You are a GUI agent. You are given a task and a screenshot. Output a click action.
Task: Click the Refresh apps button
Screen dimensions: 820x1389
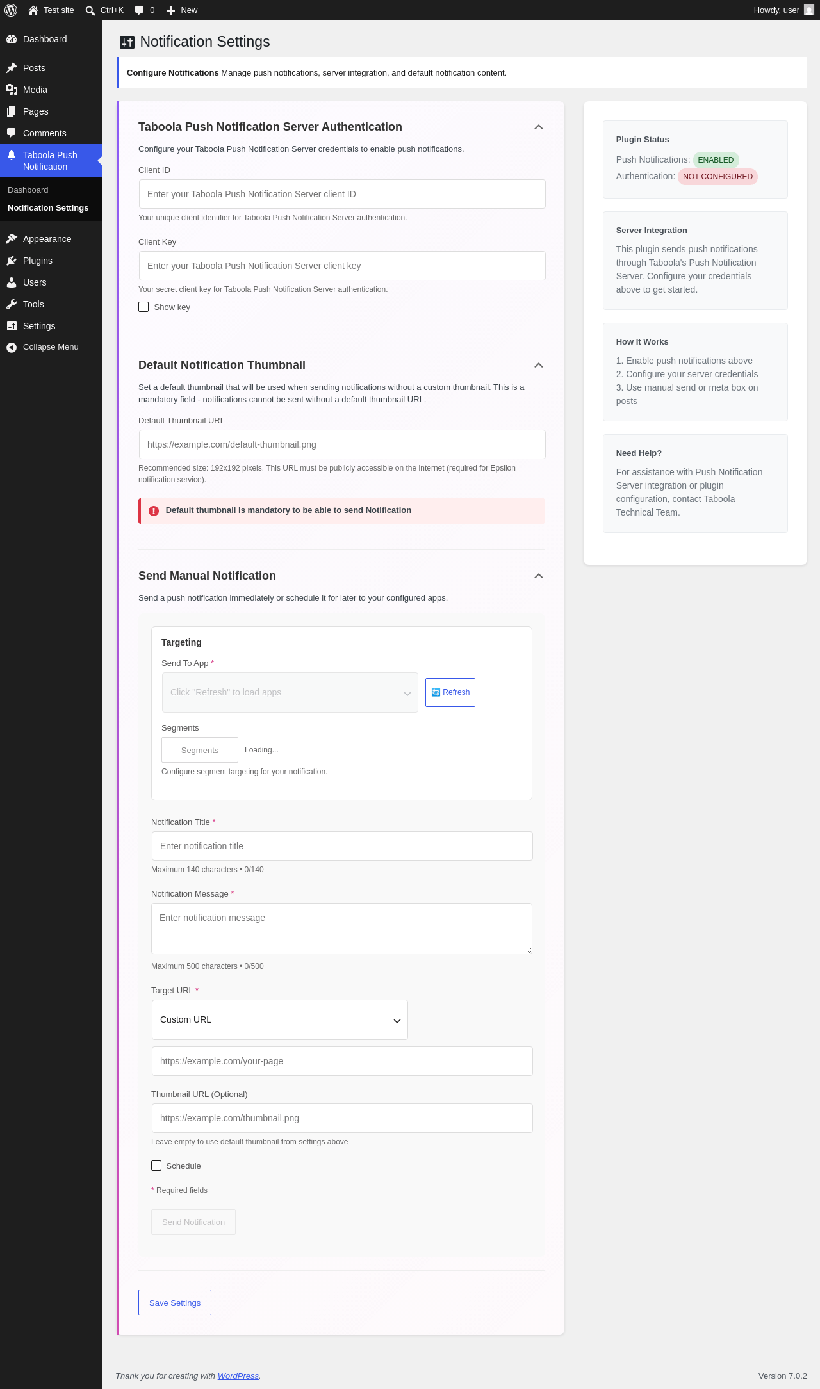450,692
